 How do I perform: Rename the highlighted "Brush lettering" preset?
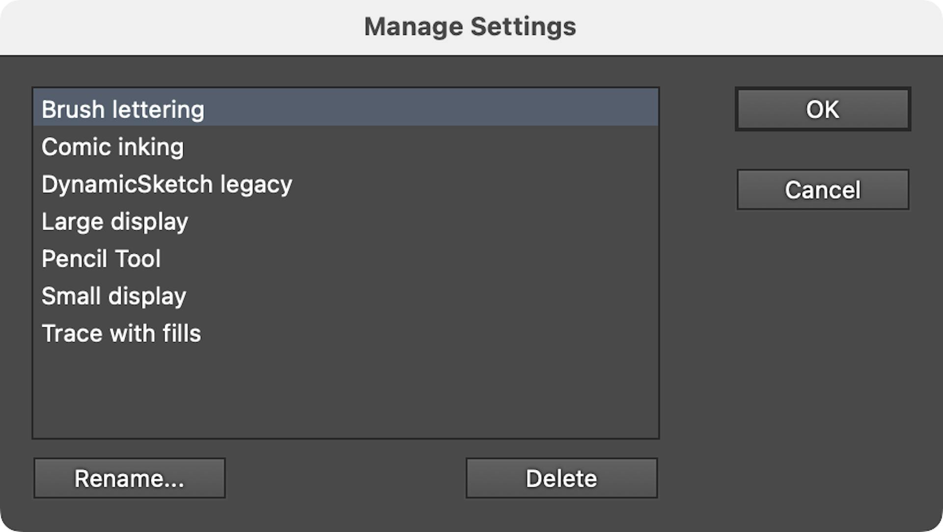[129, 478]
